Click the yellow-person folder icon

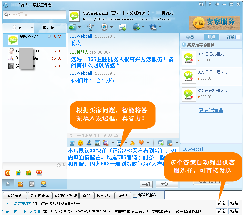click(28, 173)
